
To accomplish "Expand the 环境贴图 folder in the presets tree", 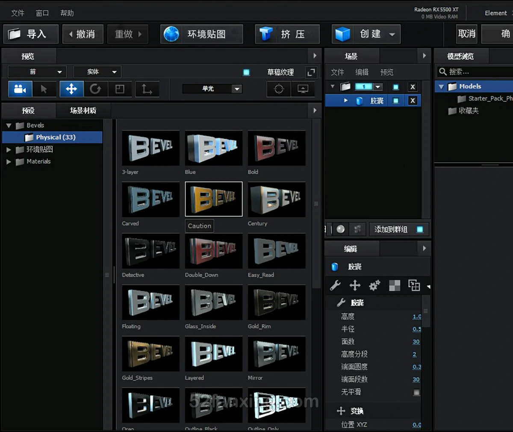I will (9, 150).
